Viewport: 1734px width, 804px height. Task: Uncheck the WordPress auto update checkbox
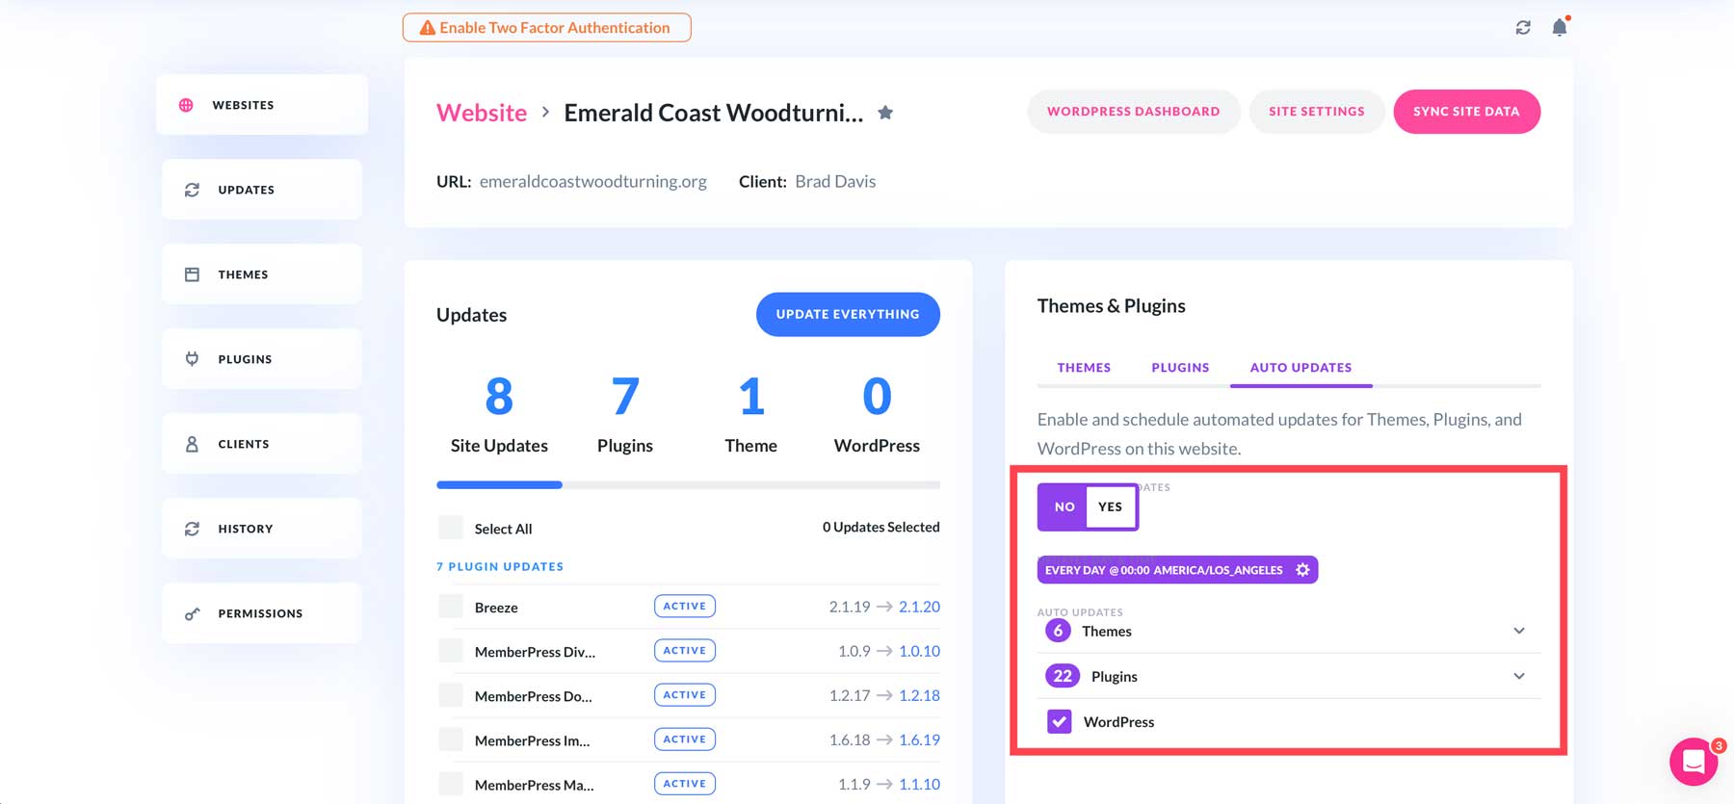click(1059, 721)
